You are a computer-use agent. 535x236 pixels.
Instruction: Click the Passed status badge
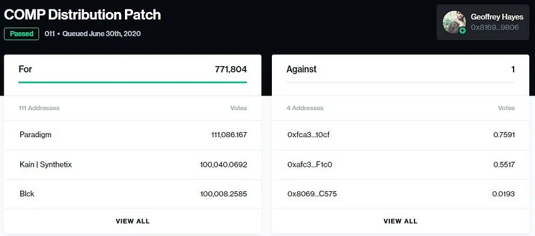point(21,34)
